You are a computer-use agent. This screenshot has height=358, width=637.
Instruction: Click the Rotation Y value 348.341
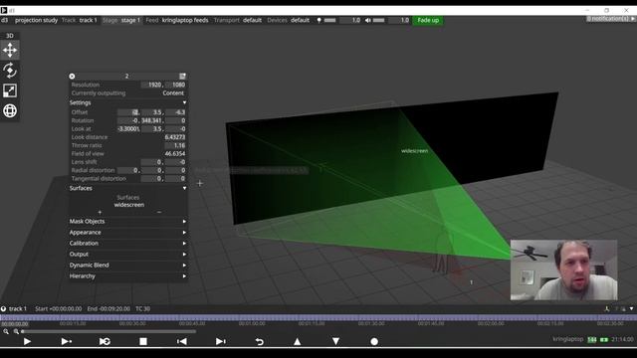coord(152,120)
